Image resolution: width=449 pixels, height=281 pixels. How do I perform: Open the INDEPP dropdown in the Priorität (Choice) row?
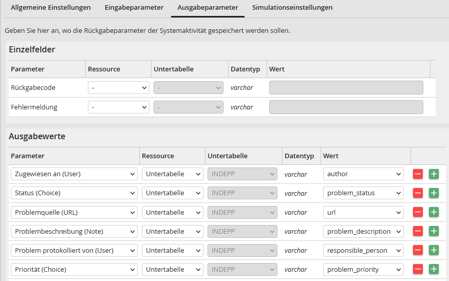242,269
